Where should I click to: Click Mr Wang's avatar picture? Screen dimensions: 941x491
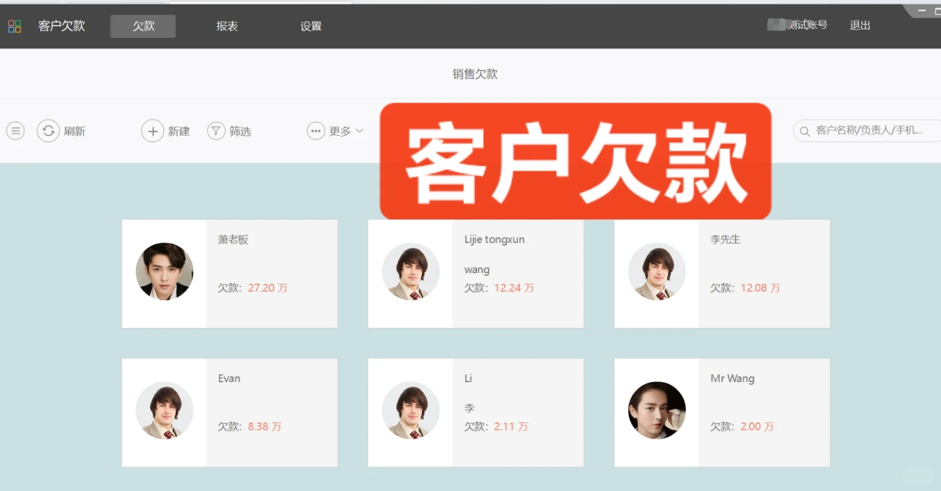657,411
